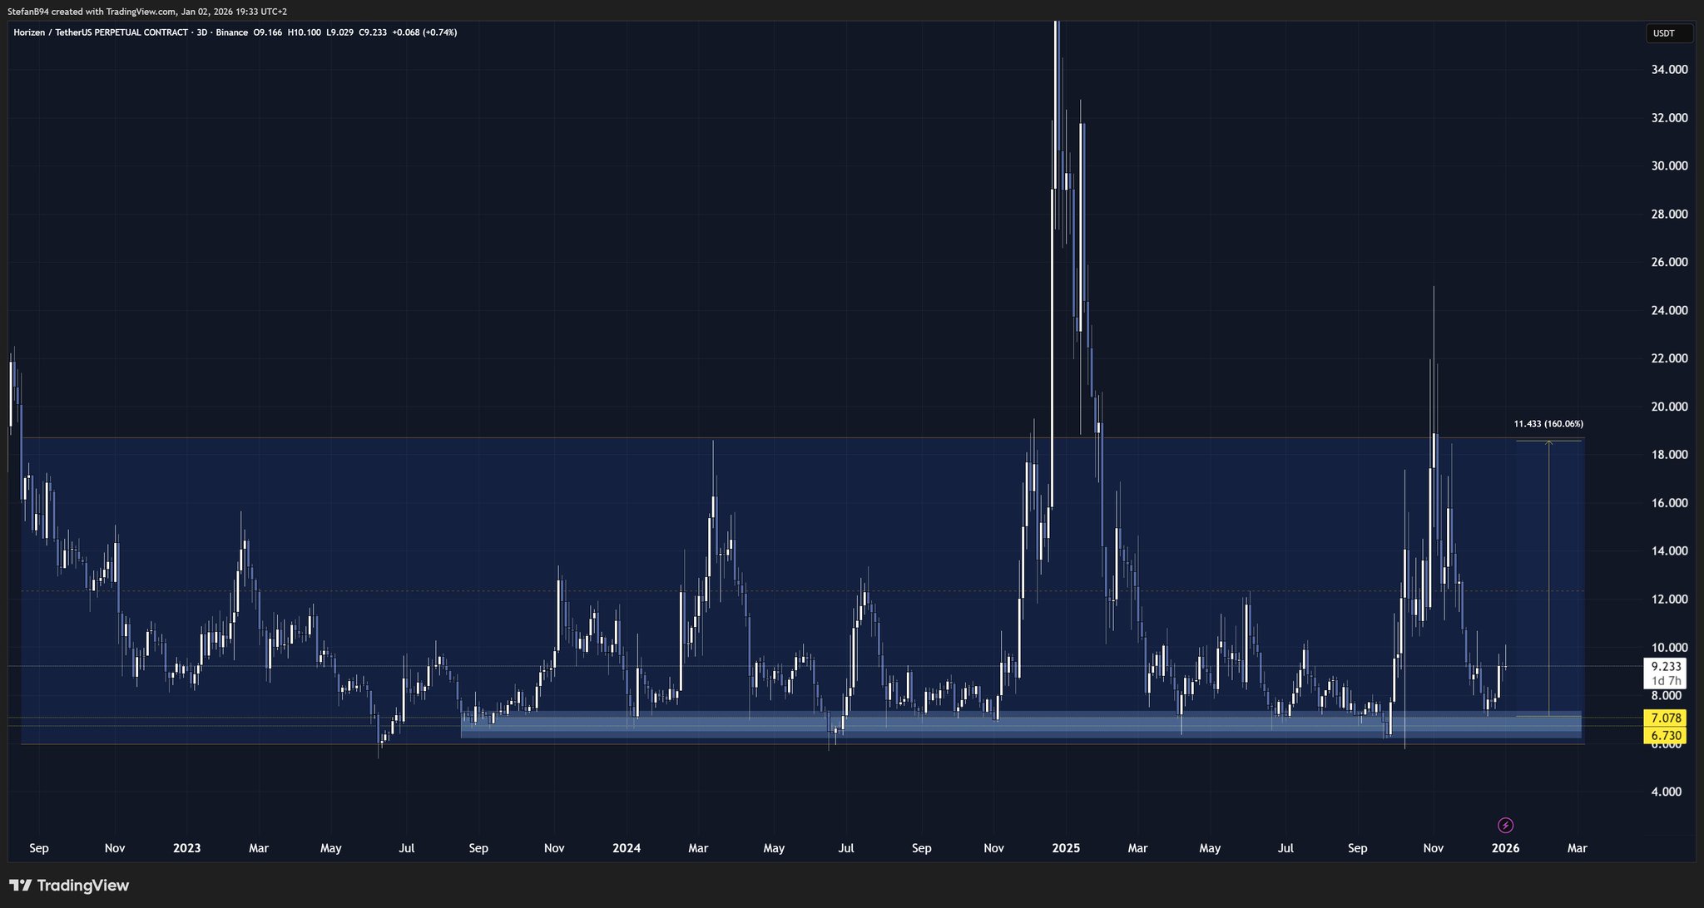Click the 9.233 current price label
The image size is (1704, 908).
click(x=1666, y=666)
